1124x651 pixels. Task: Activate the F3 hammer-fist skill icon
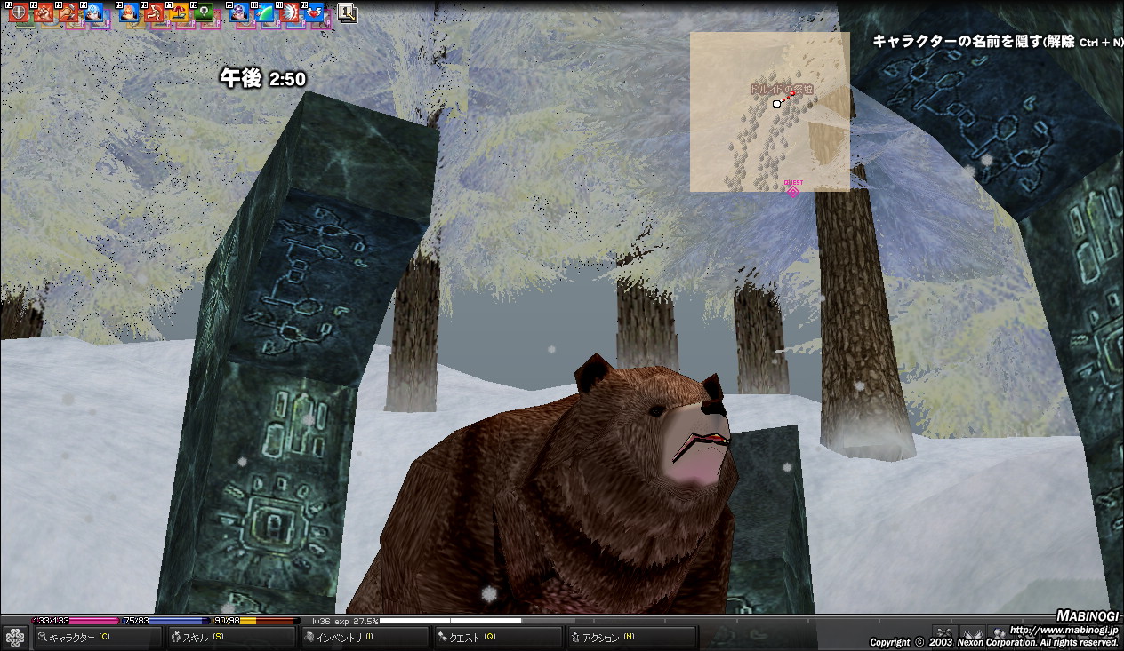coord(68,12)
